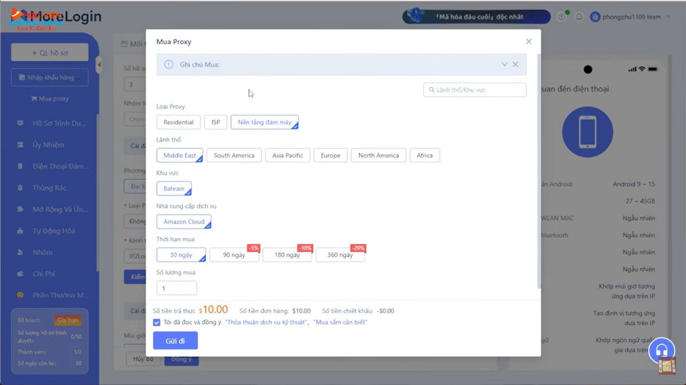The width and height of the screenshot is (686, 385).
Task: Choose Middle East territory
Action: (x=180, y=155)
